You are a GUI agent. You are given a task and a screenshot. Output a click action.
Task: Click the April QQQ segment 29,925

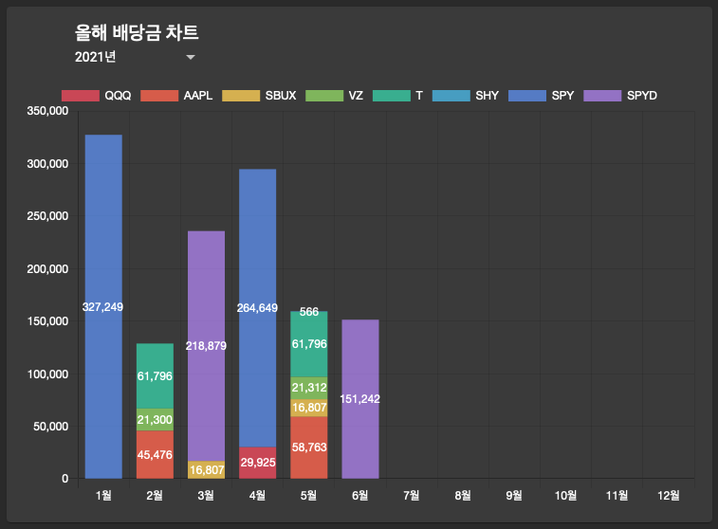click(x=257, y=463)
